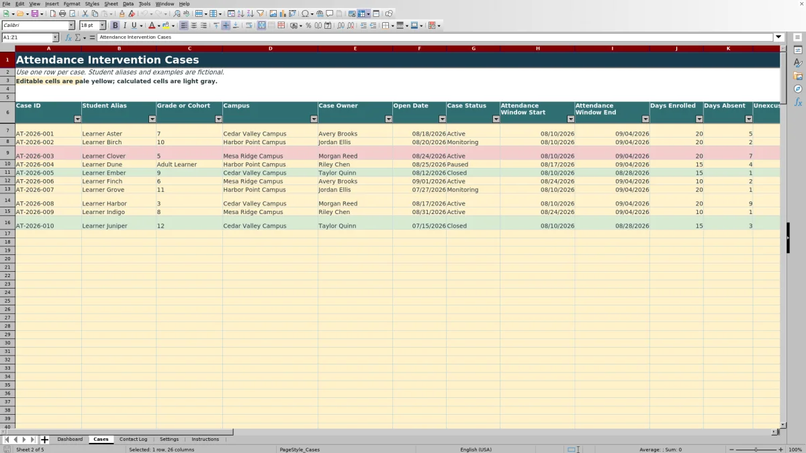Click next sheet navigation arrow
806x453 pixels.
point(24,440)
